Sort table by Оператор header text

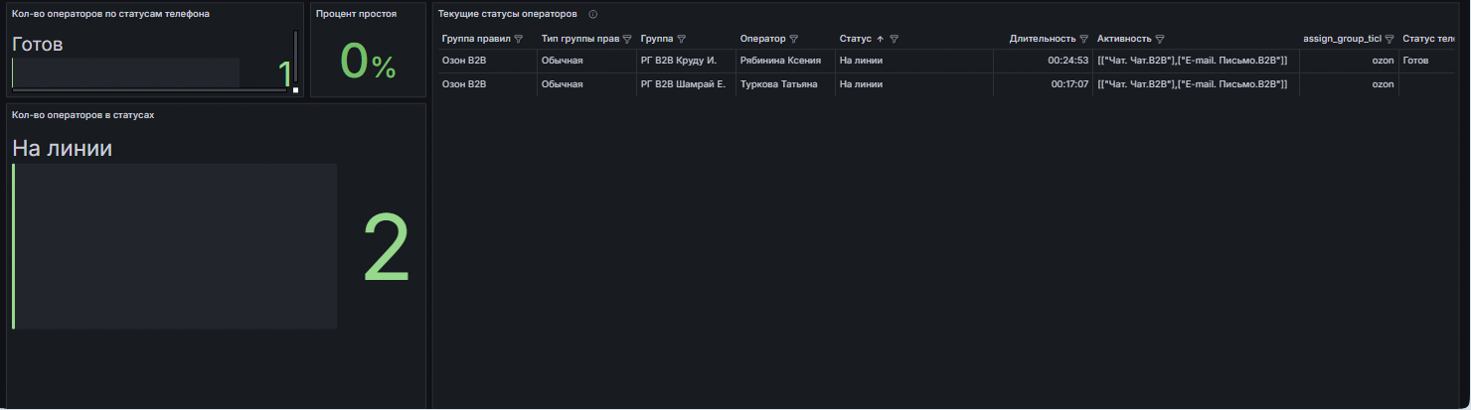coord(762,39)
